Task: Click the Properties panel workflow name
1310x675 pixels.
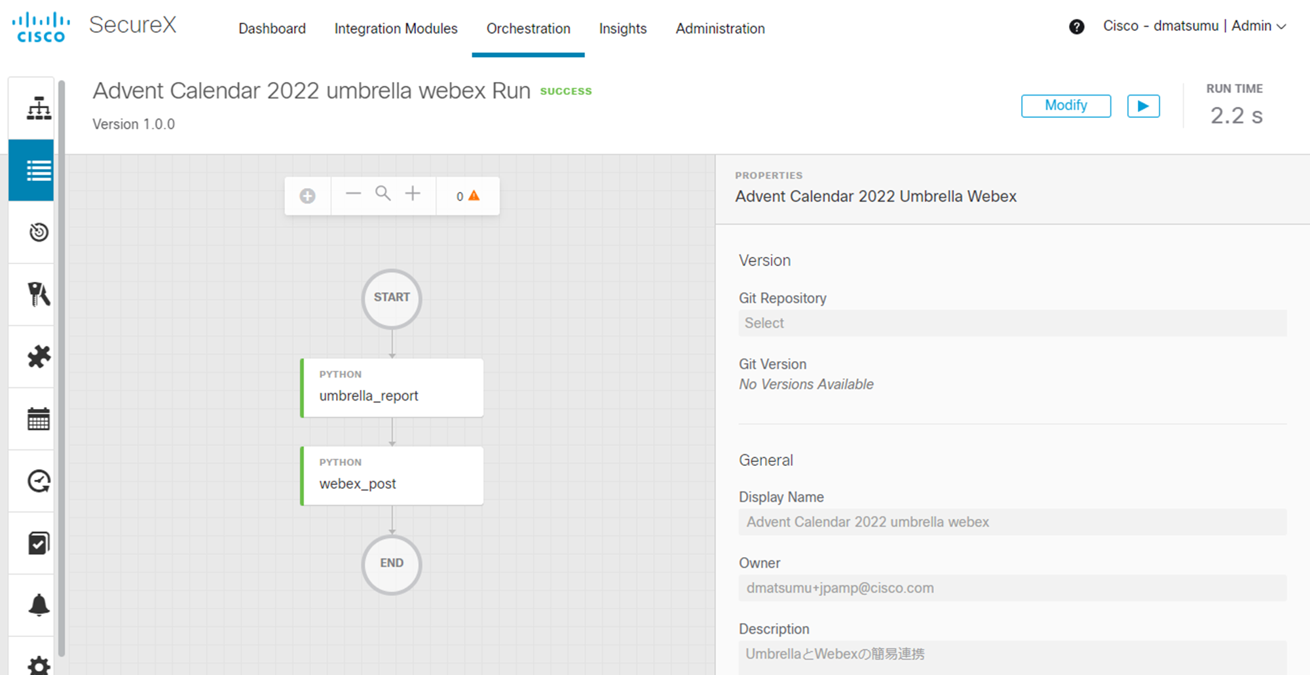Action: point(876,197)
